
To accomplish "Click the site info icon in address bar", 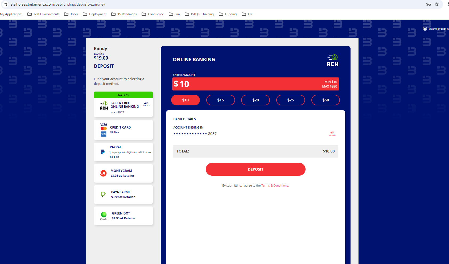I will (x=5, y=4).
